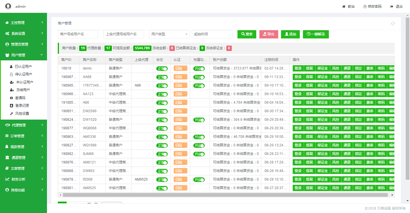Toggle the 正常 status switch for demo
The width and height of the screenshot is (410, 213).
162,69
